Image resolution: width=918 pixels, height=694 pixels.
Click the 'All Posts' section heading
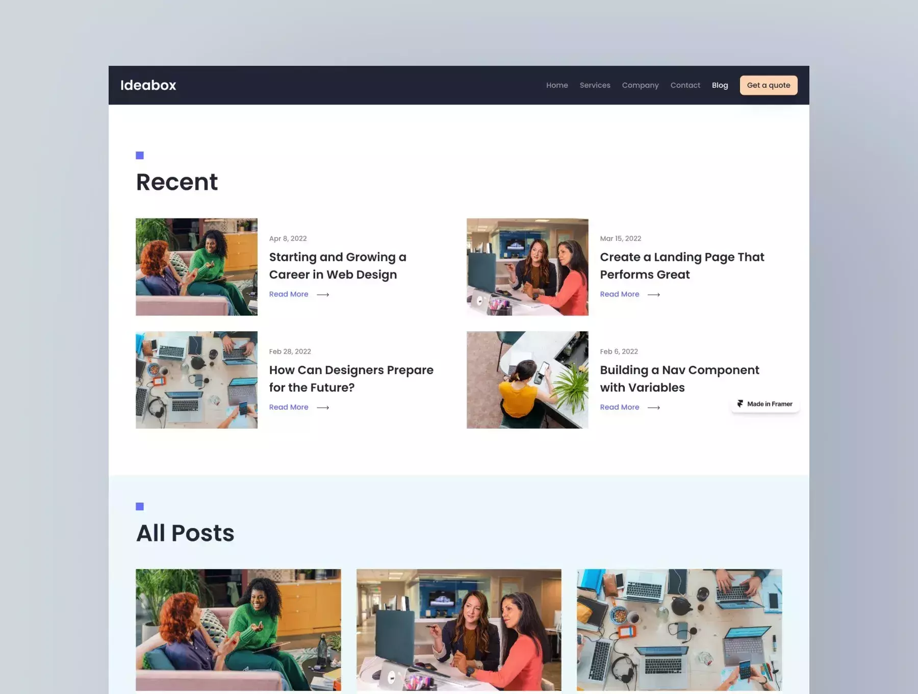pyautogui.click(x=185, y=533)
